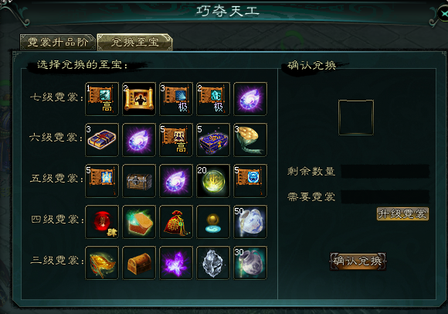Pick the white crystal ore in 三级霓裳 row
This screenshot has width=448, height=314.
(213, 262)
